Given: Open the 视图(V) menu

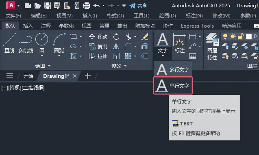Looking at the screenshot, I should click(64, 16).
